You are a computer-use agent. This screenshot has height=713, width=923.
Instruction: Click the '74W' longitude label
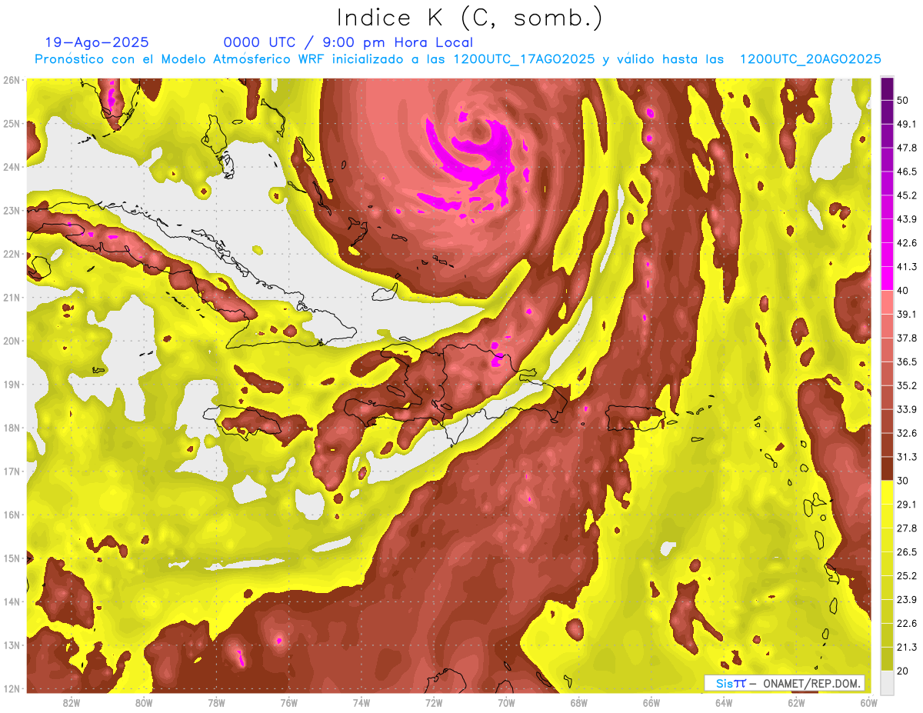(362, 703)
